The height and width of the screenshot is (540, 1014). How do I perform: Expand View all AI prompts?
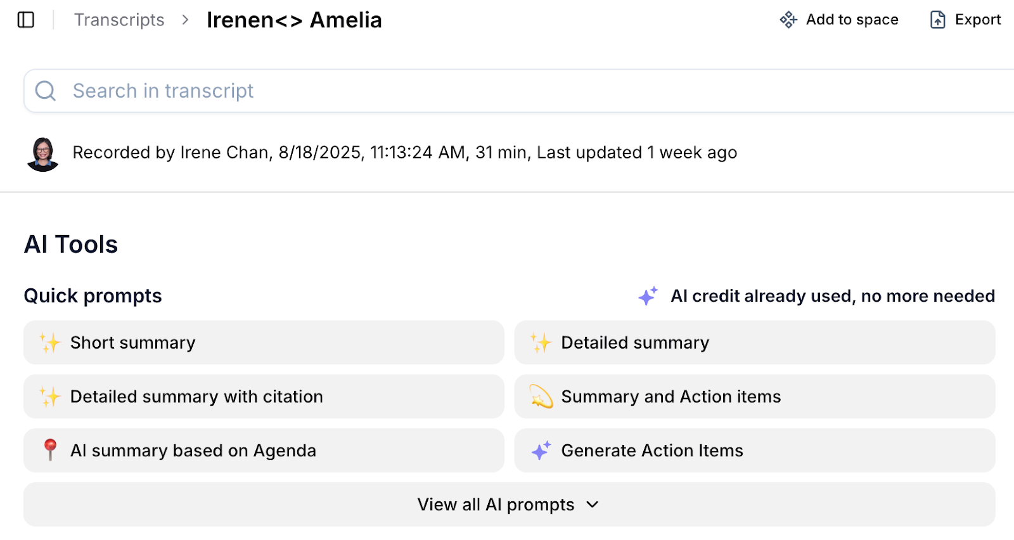496,505
